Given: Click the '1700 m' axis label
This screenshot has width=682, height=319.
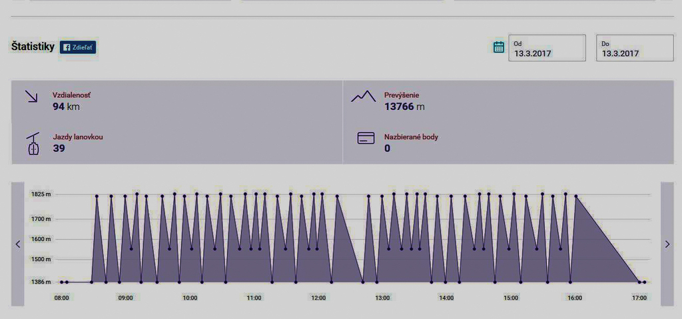Looking at the screenshot, I should [x=41, y=219].
